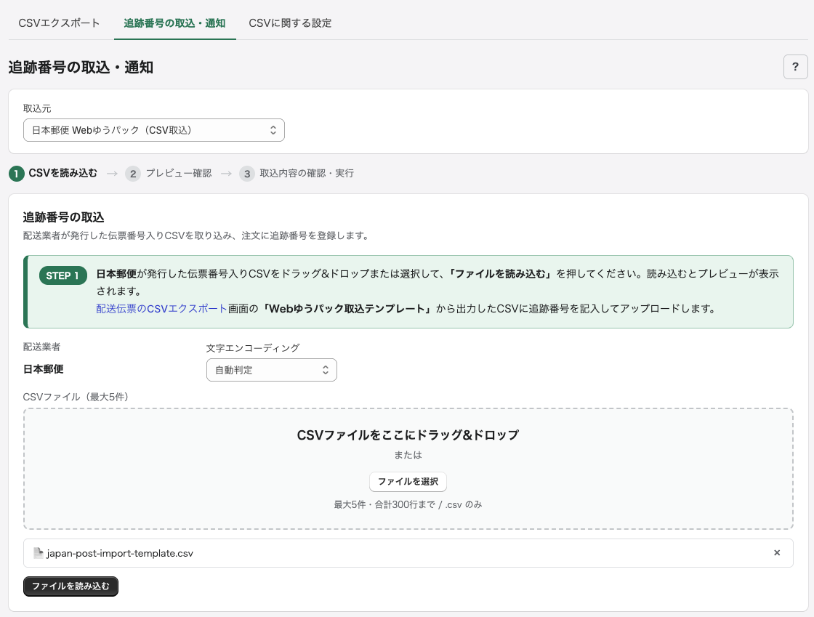Click step 2 プレビュー確認 indicator

point(169,173)
